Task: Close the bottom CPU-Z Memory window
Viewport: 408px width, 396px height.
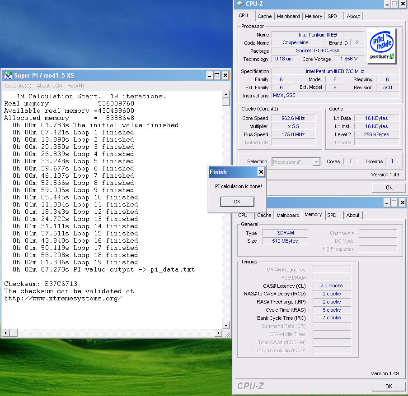Action: click(x=403, y=203)
